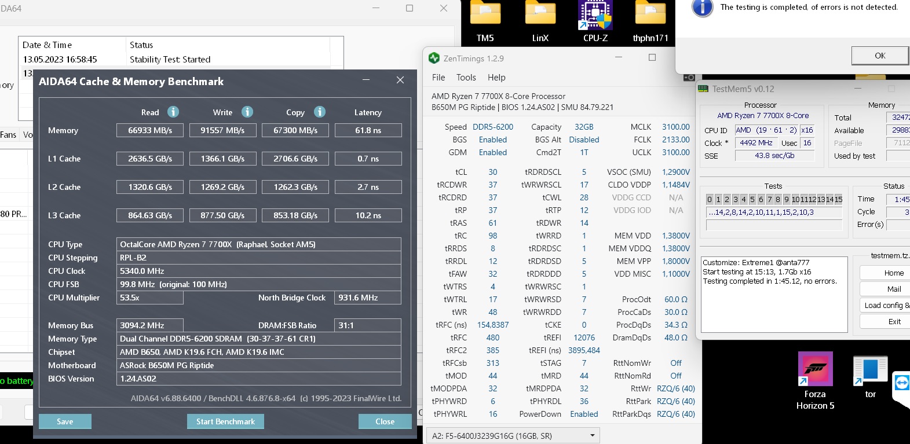
Task: Launch the Forza Horizon 5 shortcut
Action: pyautogui.click(x=815, y=381)
